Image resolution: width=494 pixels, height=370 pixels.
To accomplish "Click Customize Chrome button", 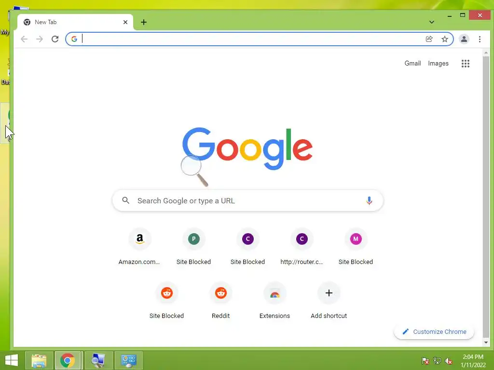I will click(434, 331).
